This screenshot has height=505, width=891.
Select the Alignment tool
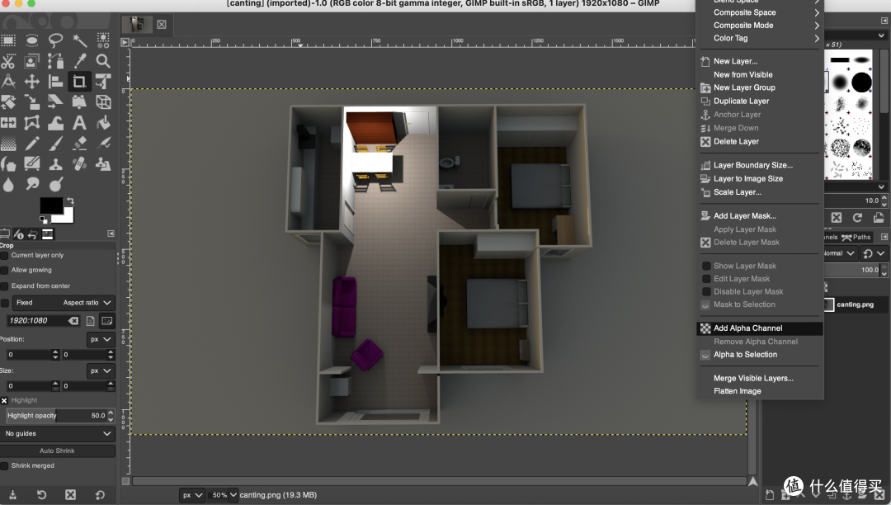pos(55,82)
